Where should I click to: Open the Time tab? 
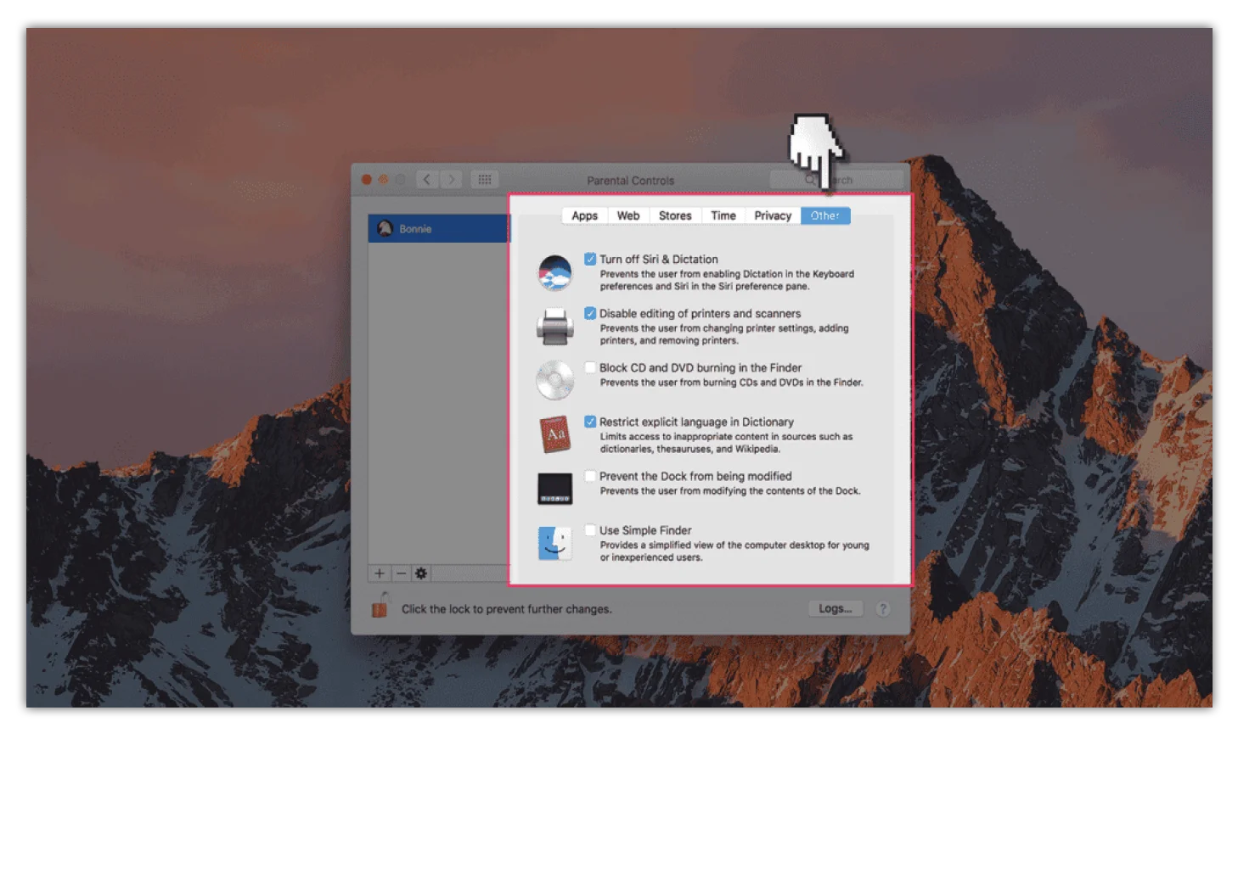pos(723,215)
